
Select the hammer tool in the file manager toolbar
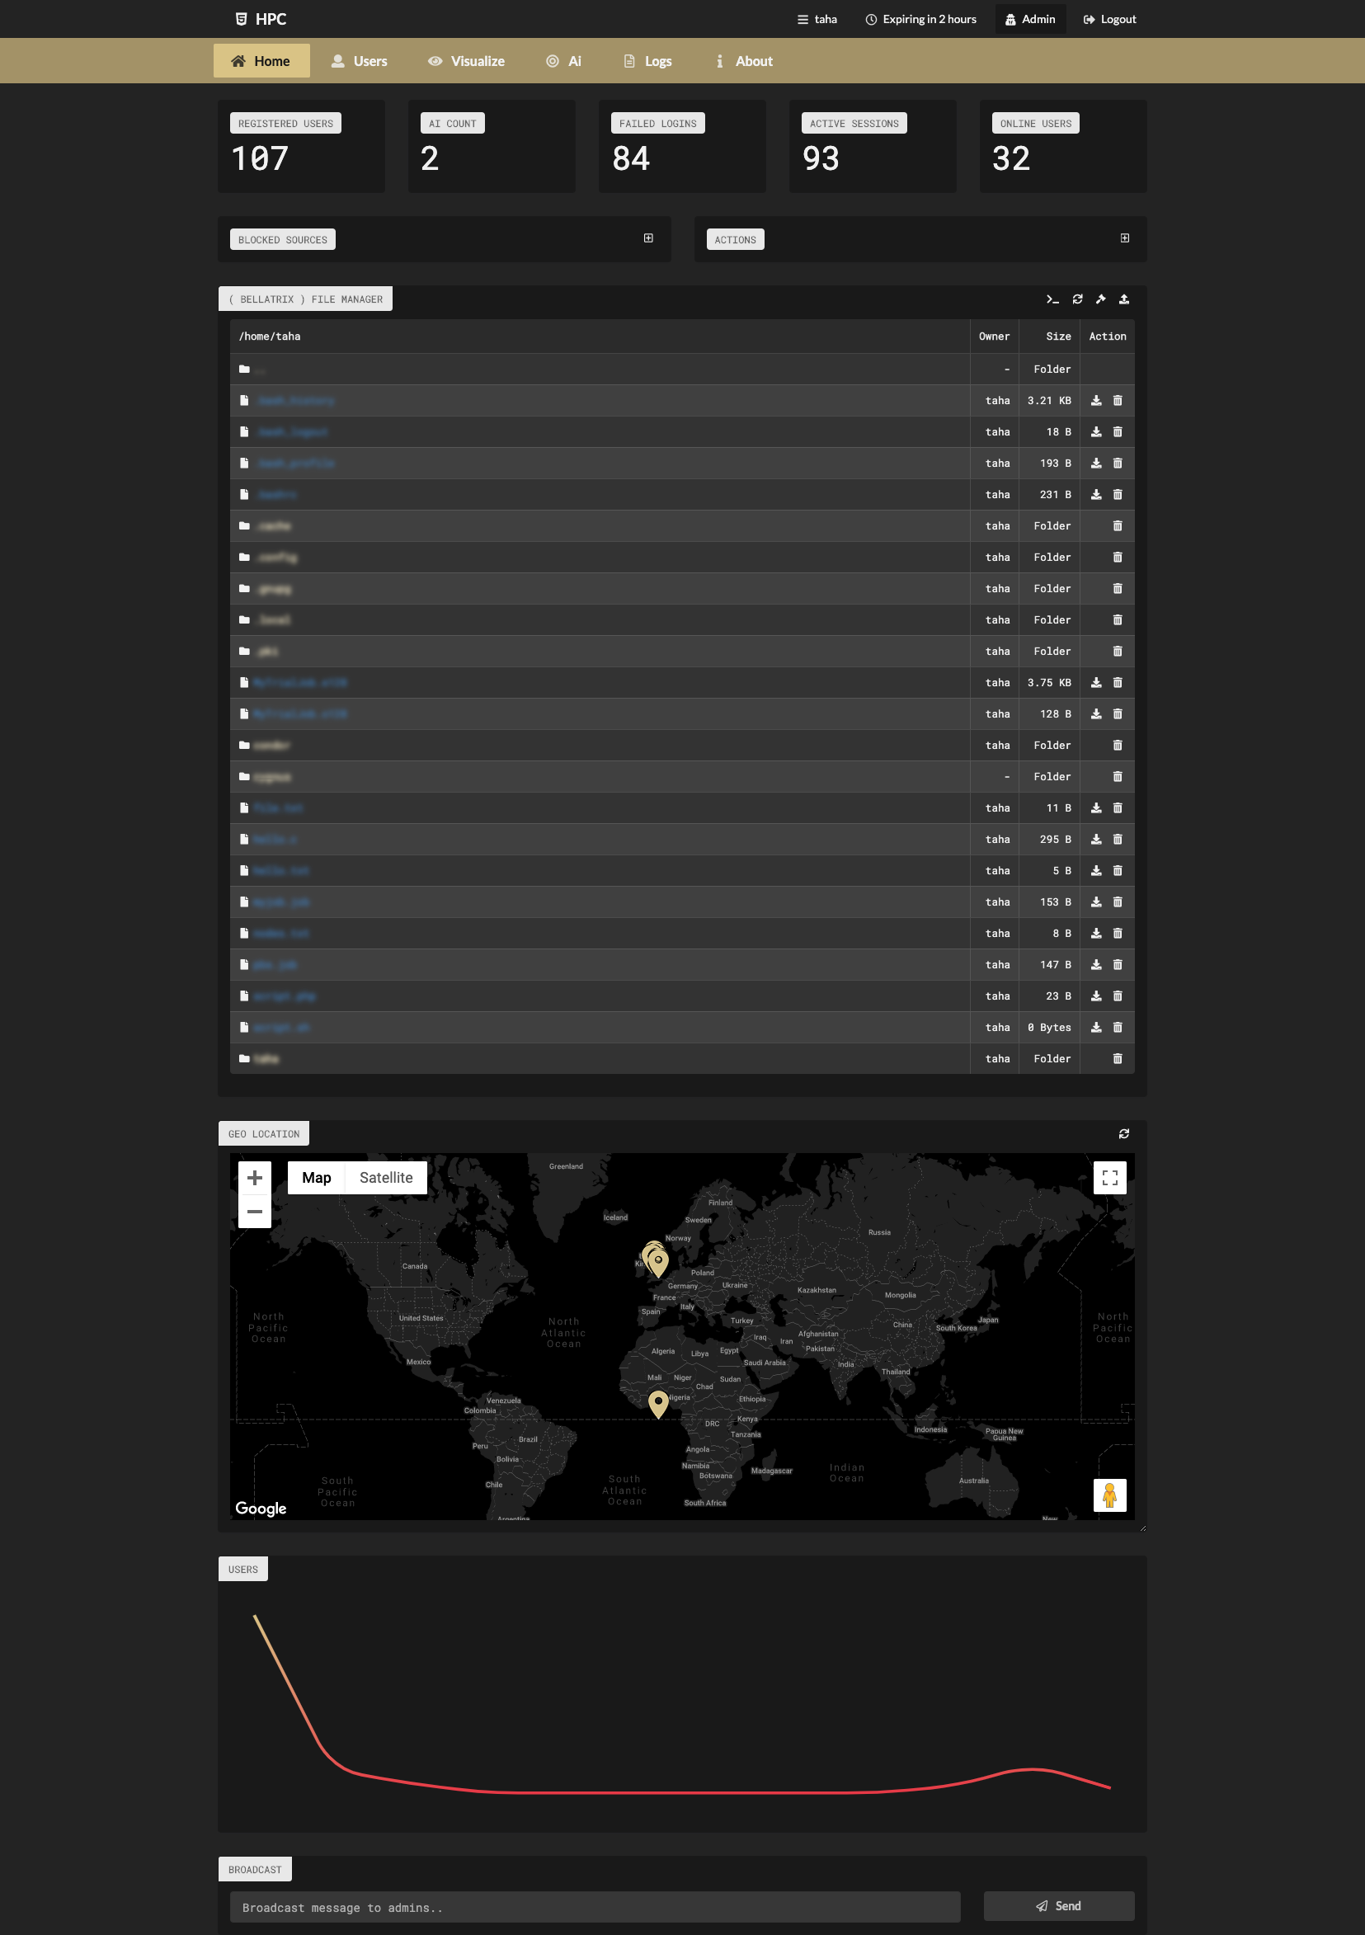1100,299
